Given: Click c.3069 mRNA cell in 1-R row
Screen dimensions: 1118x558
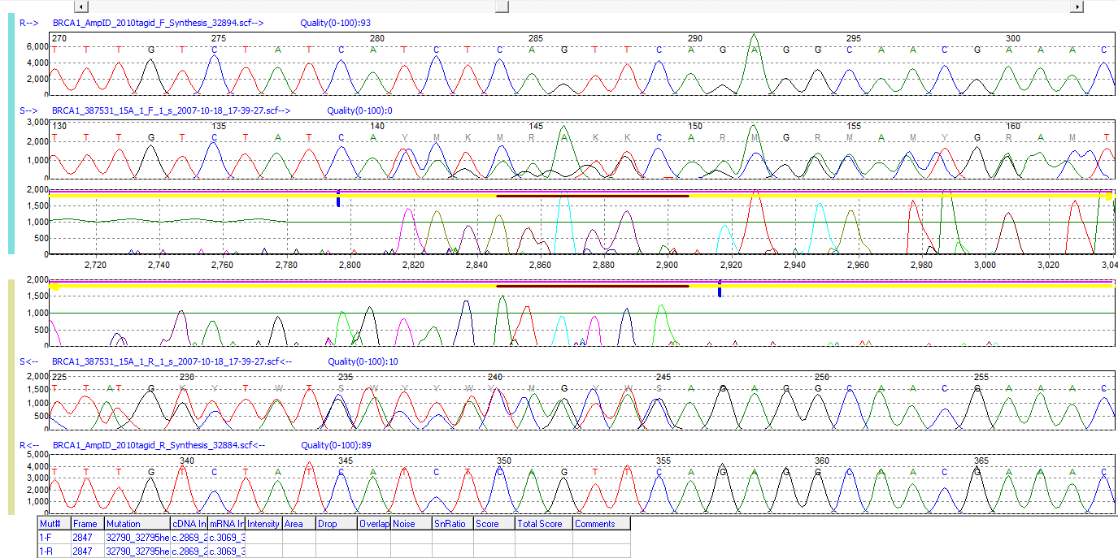Looking at the screenshot, I should coord(227,551).
